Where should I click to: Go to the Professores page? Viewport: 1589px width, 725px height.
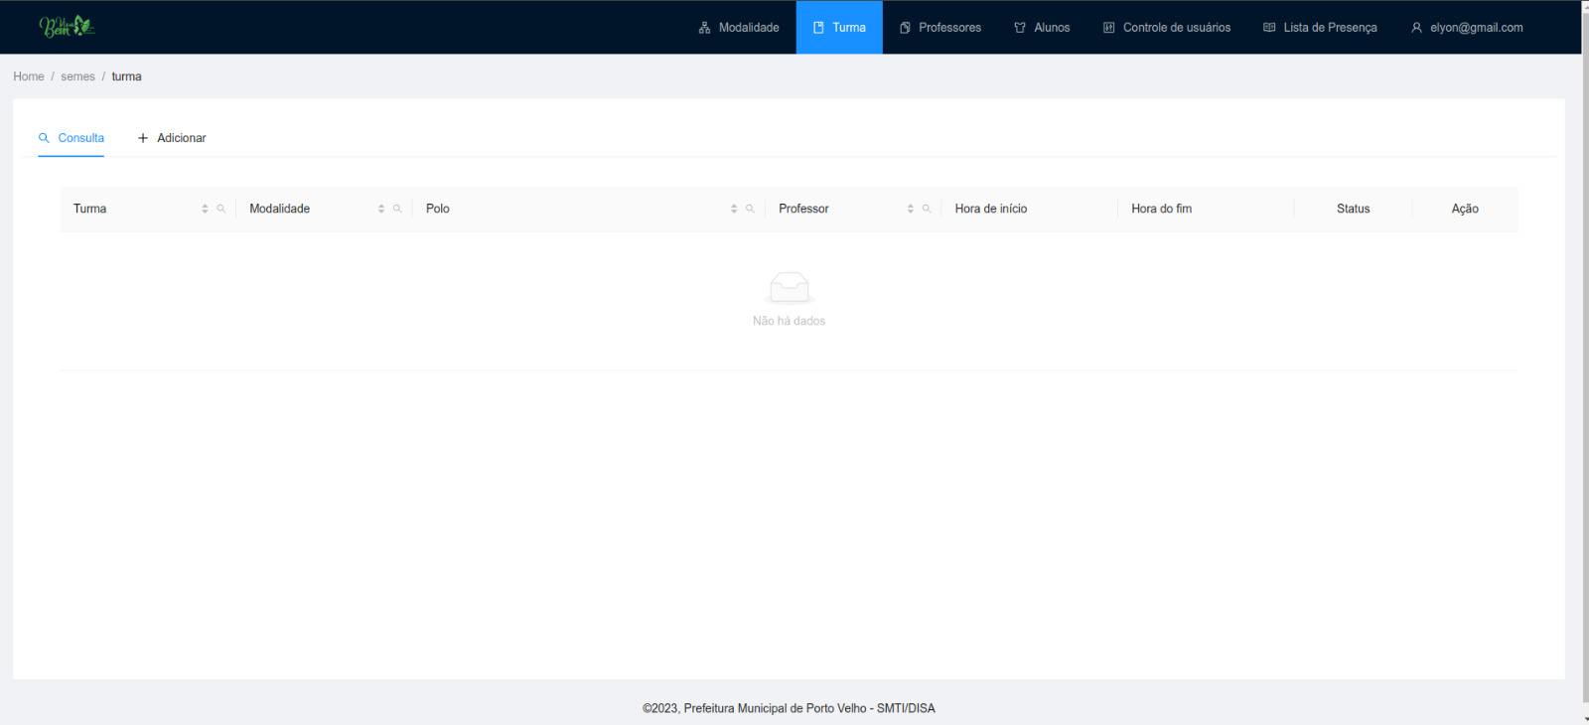click(x=940, y=28)
